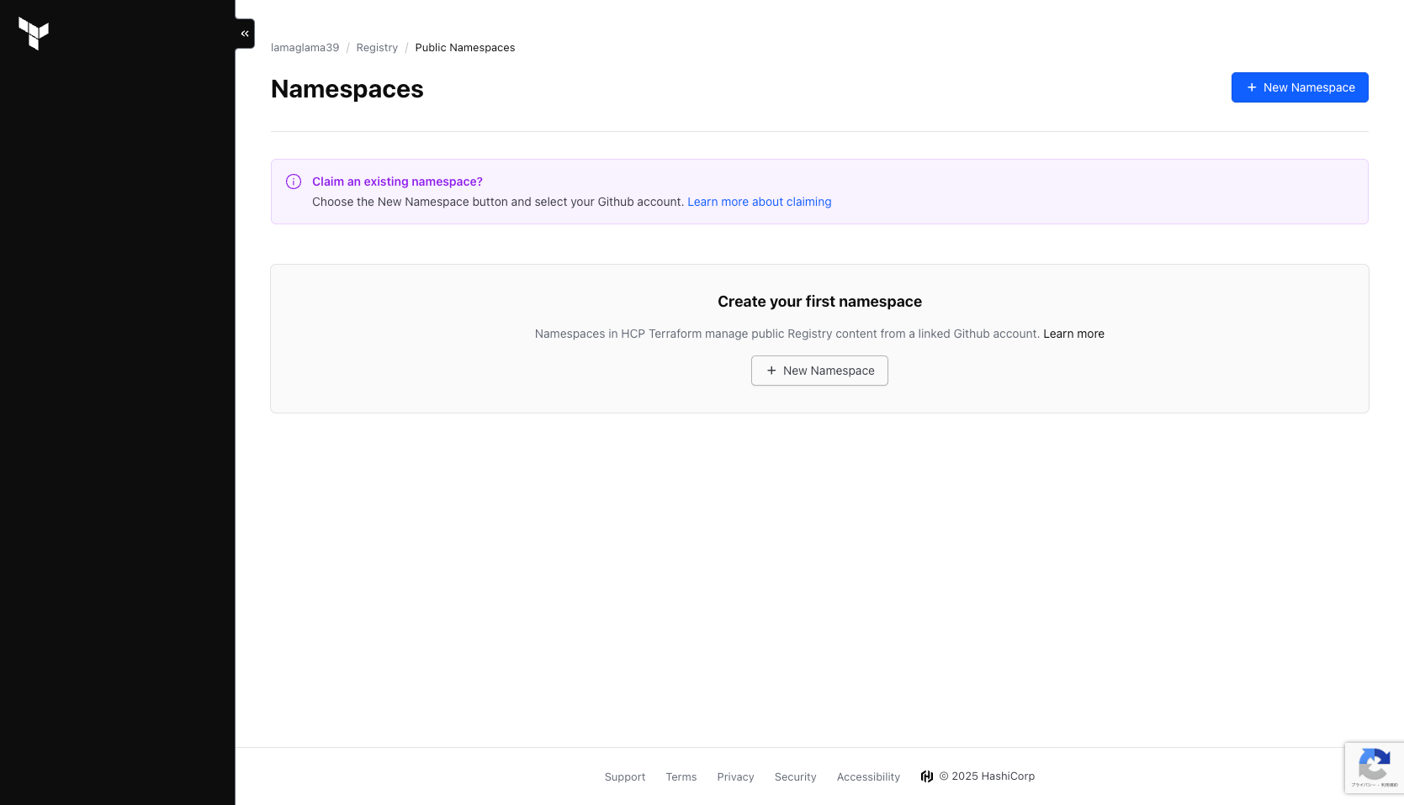
Task: Open the Accessibility footer link
Action: click(868, 777)
